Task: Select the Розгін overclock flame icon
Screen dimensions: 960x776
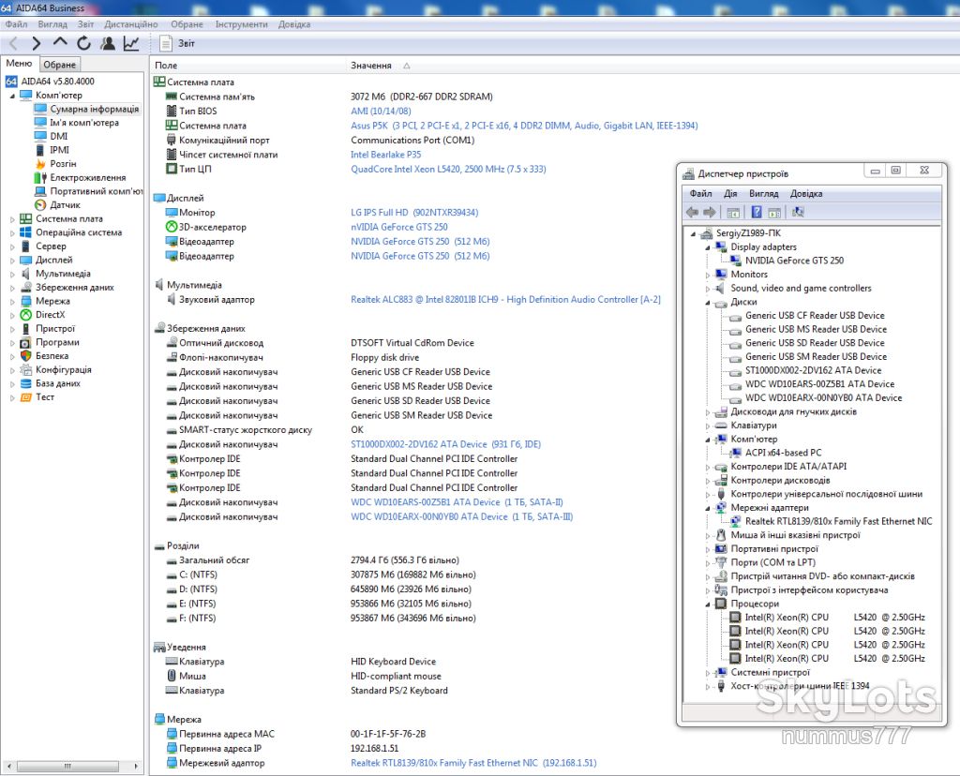Action: tap(40, 164)
